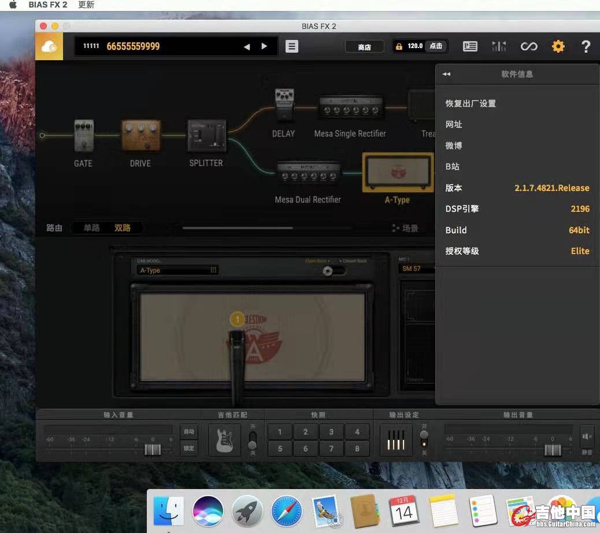Open the A-Type cab model dropdown

(x=177, y=270)
